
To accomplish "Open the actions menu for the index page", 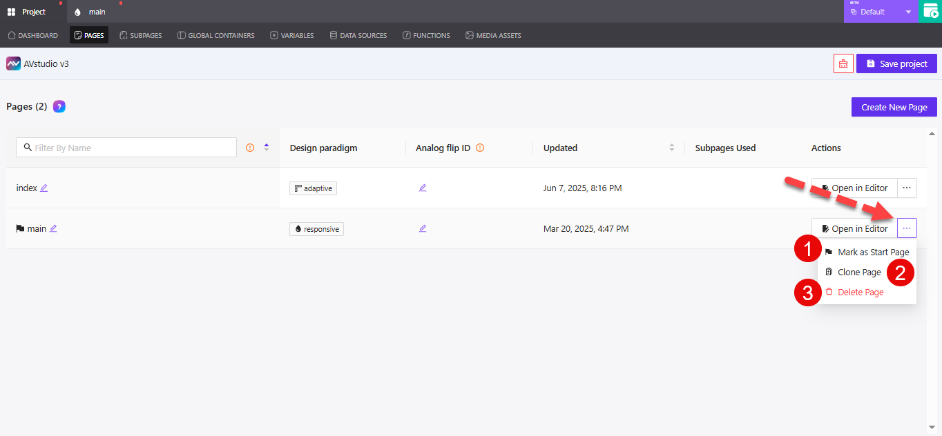I will point(907,188).
